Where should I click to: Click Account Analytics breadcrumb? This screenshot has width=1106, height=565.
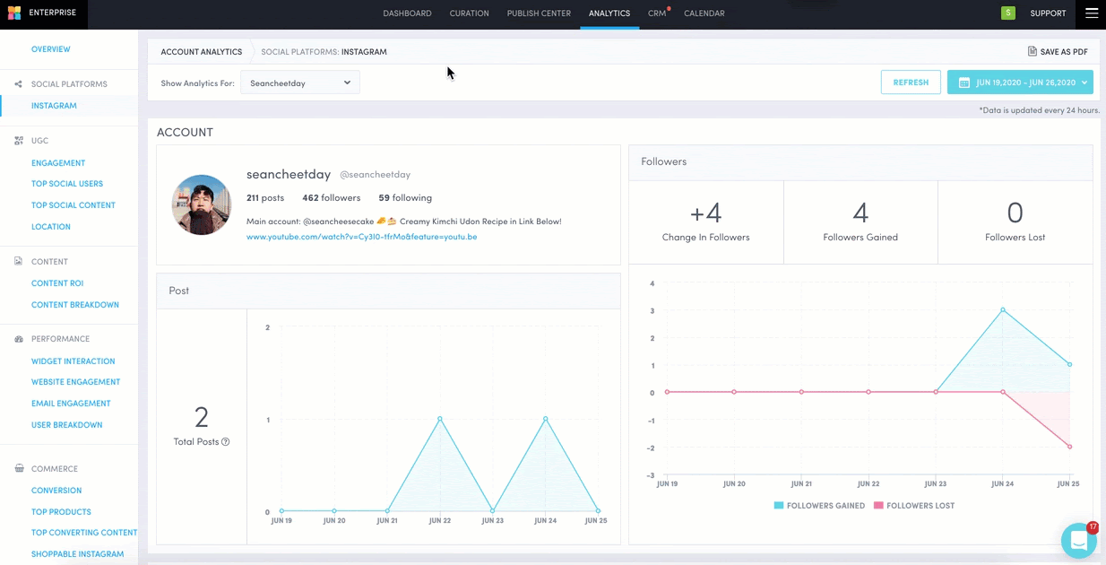[x=202, y=52]
